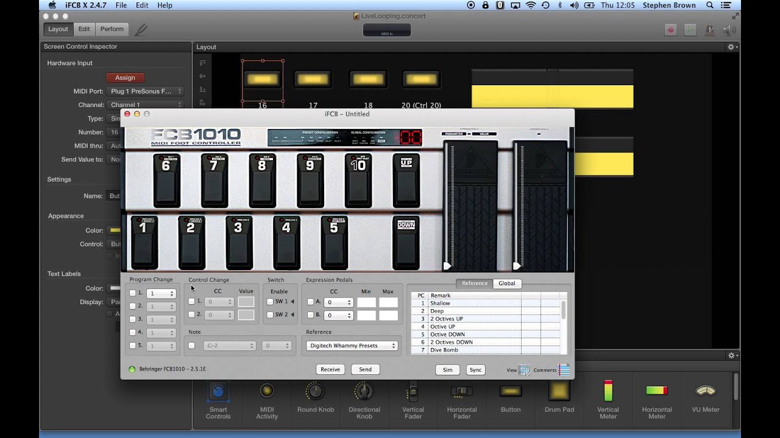Enable Expression Pedal A checkbox

(310, 302)
